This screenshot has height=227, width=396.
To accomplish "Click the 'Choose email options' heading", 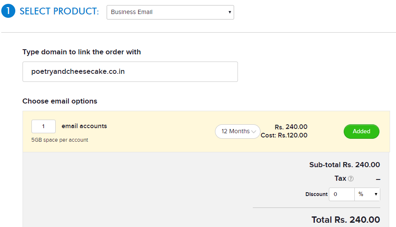I will 60,101.
